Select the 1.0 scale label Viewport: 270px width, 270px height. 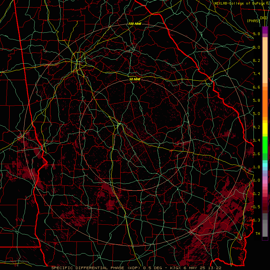pos(256,180)
